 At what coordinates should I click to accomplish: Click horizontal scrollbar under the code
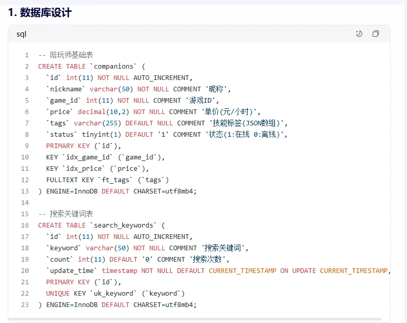click(194, 319)
